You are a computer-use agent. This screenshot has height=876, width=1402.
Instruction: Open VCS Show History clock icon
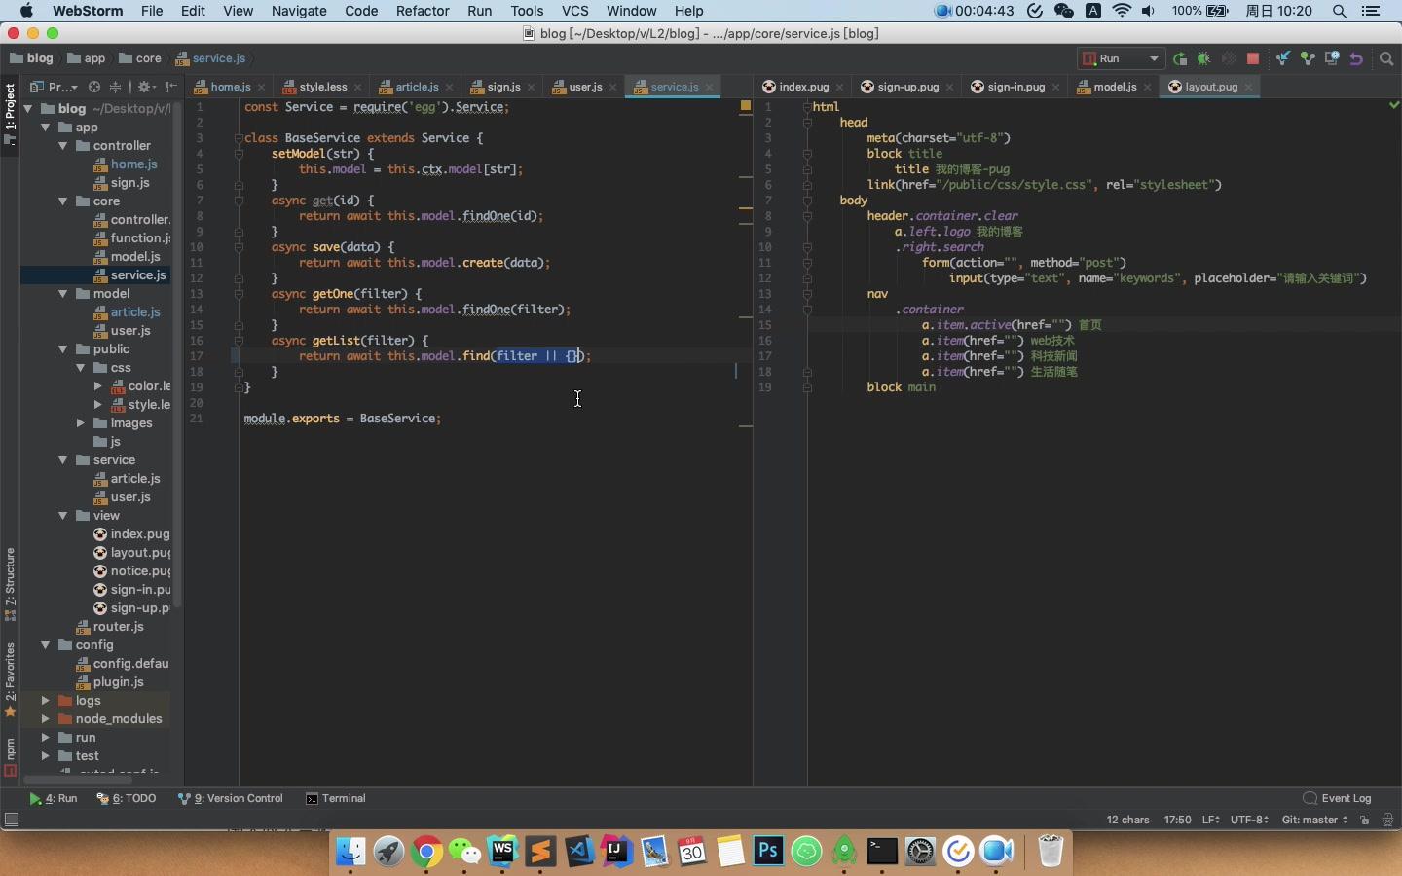coord(1332,59)
